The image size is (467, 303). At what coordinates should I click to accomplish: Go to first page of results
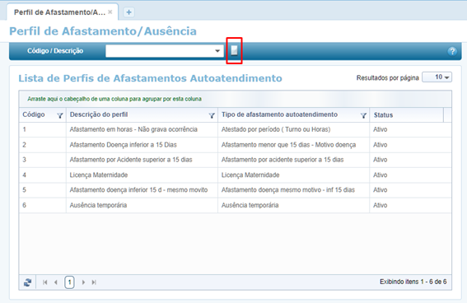point(45,282)
